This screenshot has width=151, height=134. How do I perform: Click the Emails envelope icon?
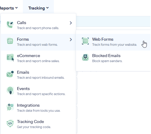tap(10, 74)
